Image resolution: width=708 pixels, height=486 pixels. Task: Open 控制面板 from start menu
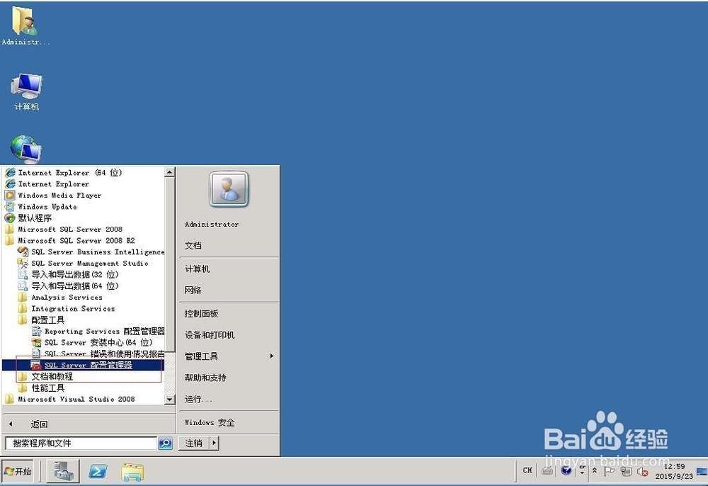[x=207, y=313]
